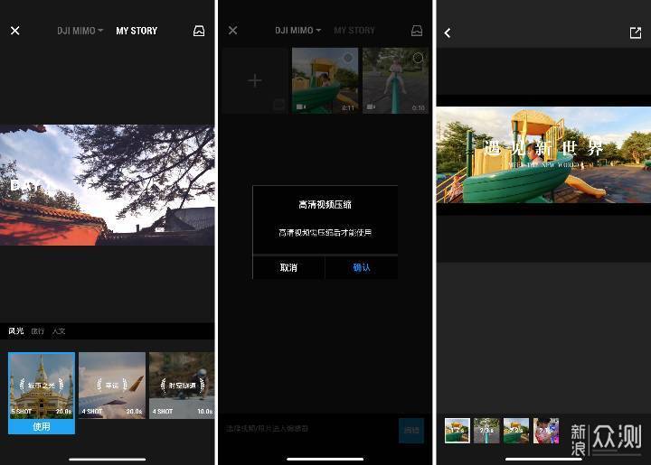Image resolution: width=651 pixels, height=465 pixels.
Task: Select the 旅行 template category
Action: coord(37,331)
